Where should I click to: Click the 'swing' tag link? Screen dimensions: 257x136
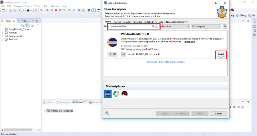click(129, 49)
